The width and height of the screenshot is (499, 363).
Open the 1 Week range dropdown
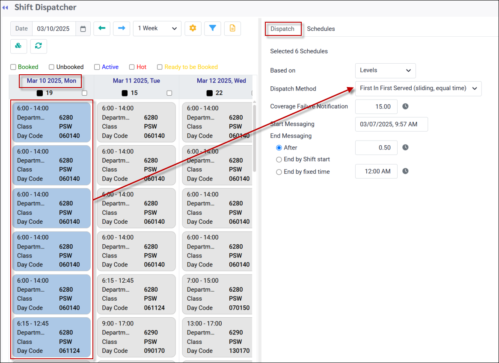157,29
